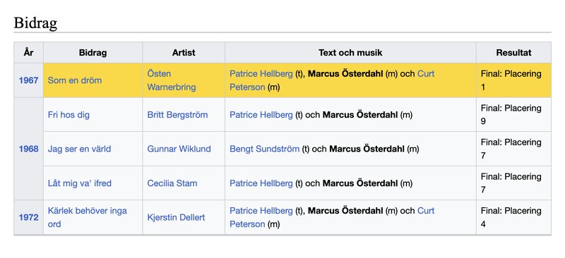The image size is (565, 258).
Task: Open the 1967 year link
Action: (28, 80)
